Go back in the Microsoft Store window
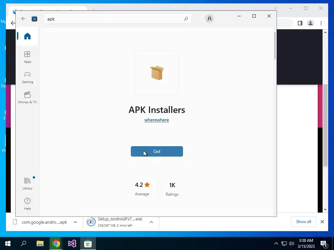This screenshot has width=334, height=250. pyautogui.click(x=23, y=19)
